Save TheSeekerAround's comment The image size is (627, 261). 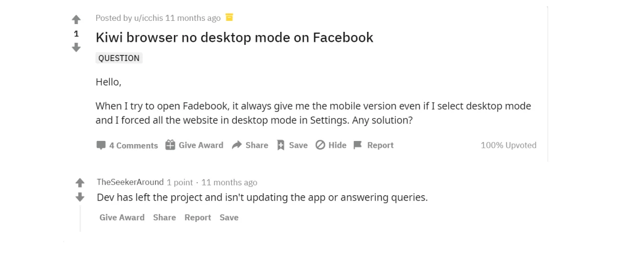coord(229,218)
